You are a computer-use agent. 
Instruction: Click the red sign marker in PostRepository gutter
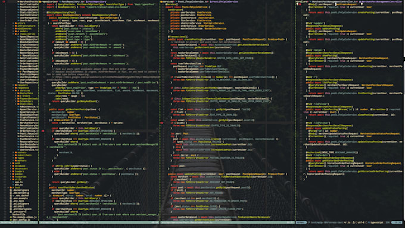point(43,131)
